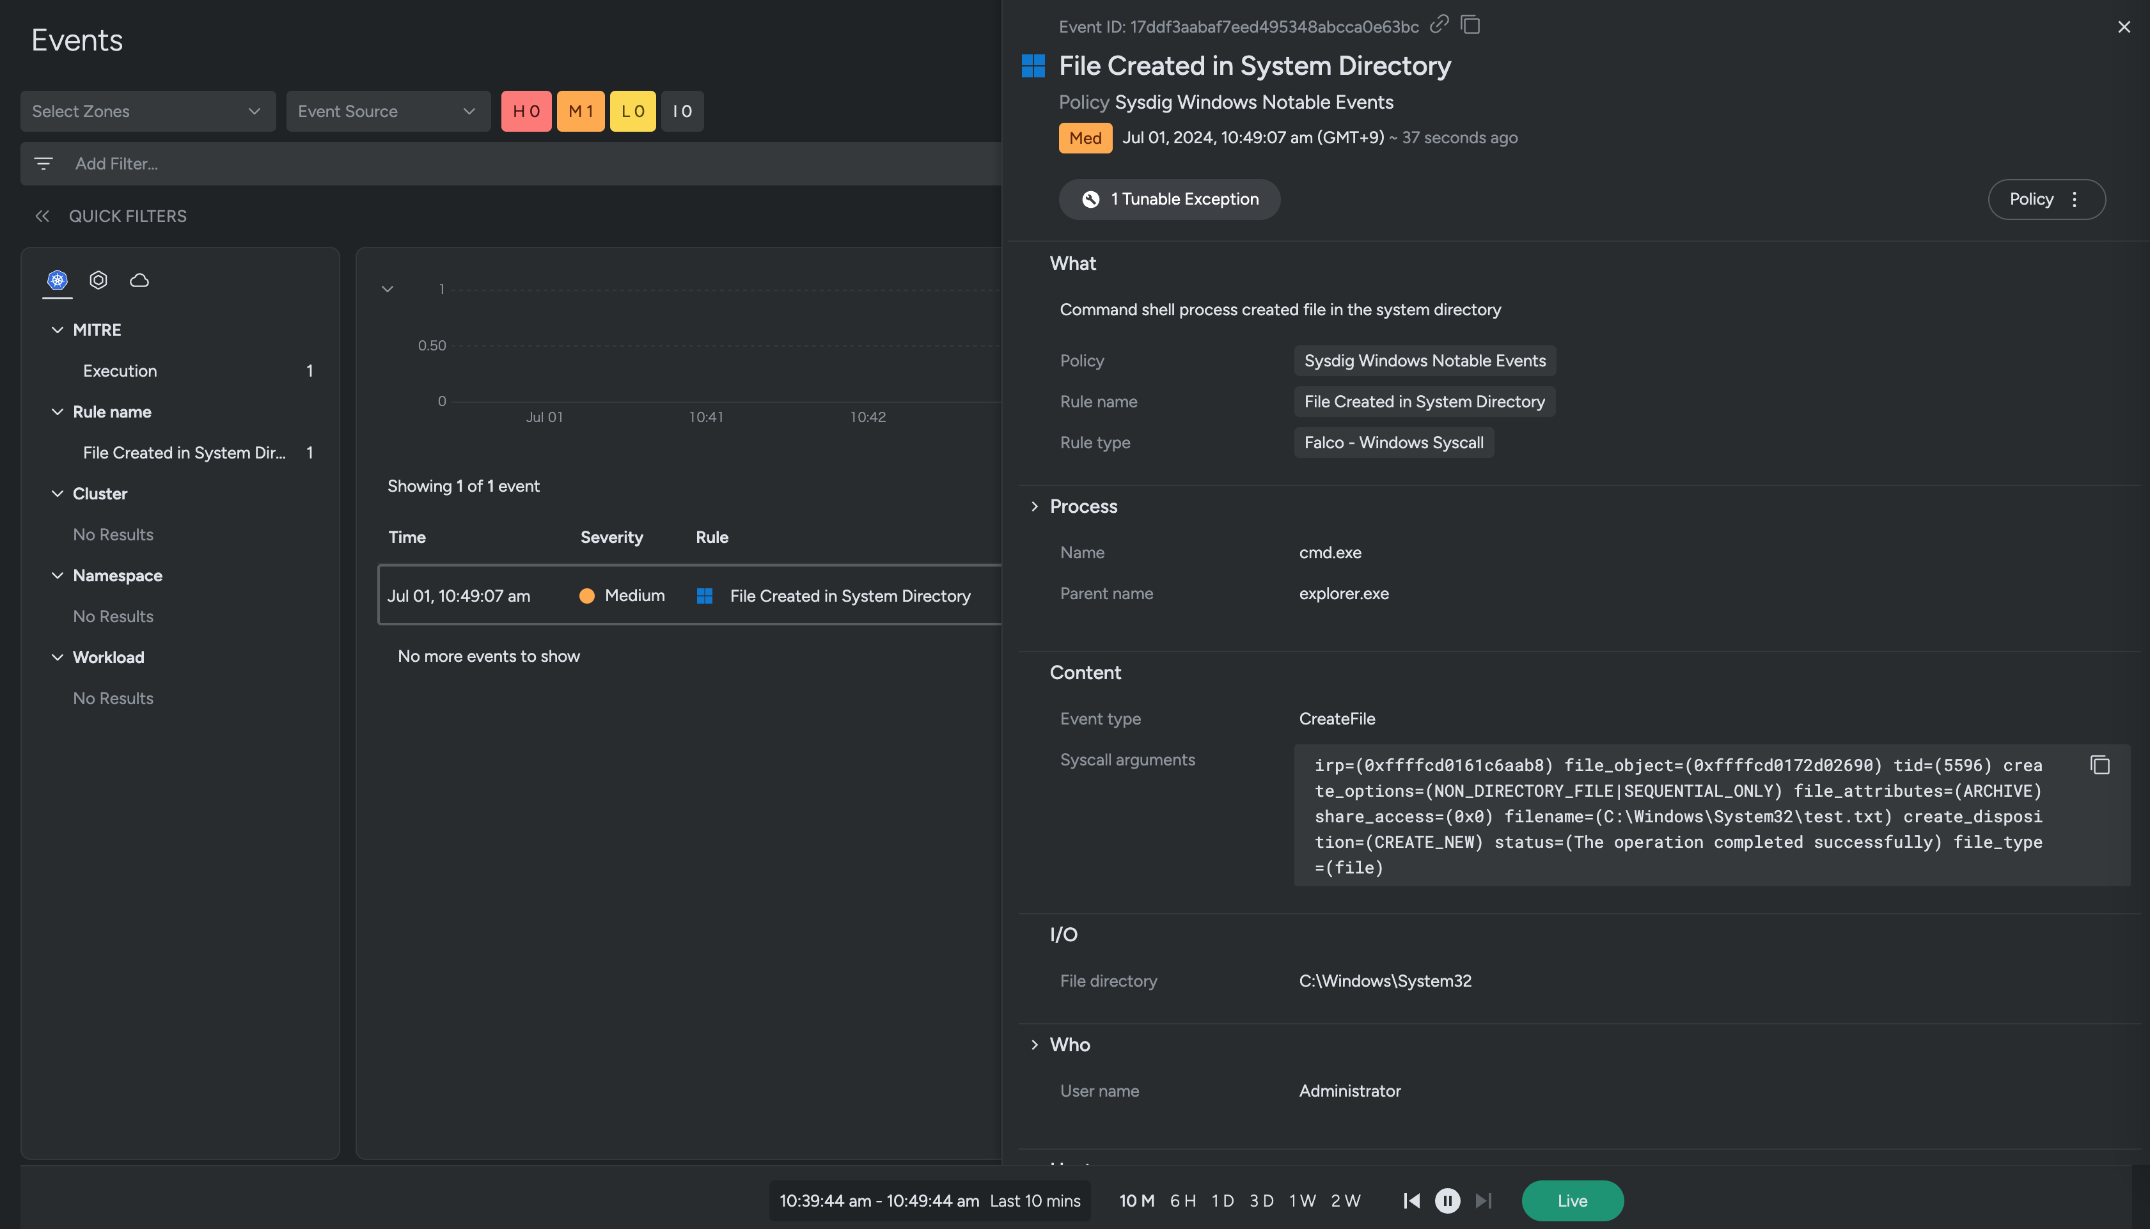View the 1 Tunable Exception

click(x=1169, y=200)
